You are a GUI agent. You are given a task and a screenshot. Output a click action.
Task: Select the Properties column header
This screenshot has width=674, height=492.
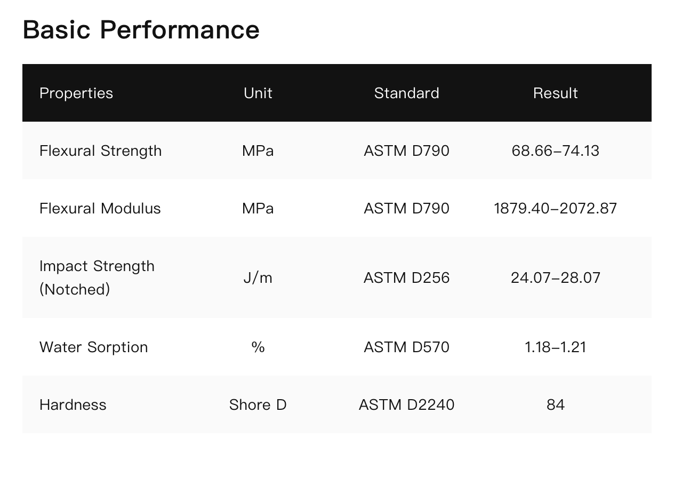coord(76,93)
